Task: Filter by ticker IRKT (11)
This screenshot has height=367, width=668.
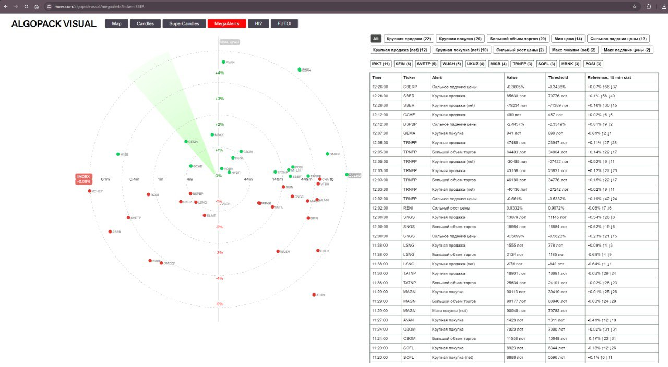Action: (380, 64)
